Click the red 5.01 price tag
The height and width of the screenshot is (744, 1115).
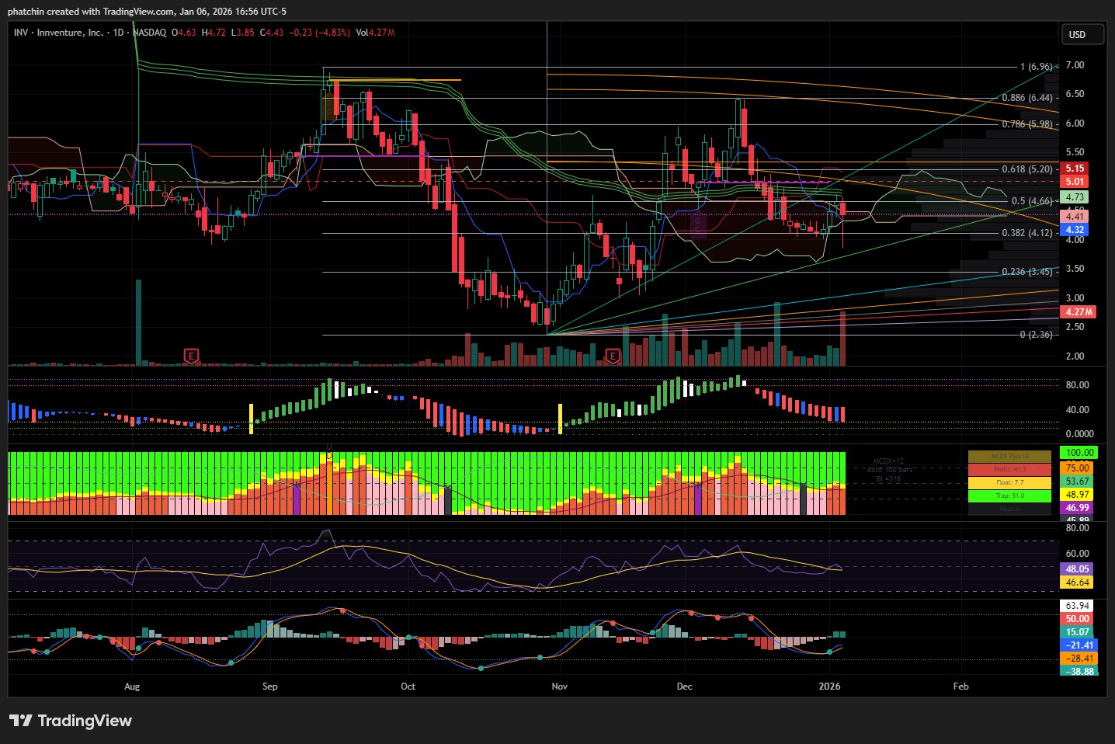1075,182
